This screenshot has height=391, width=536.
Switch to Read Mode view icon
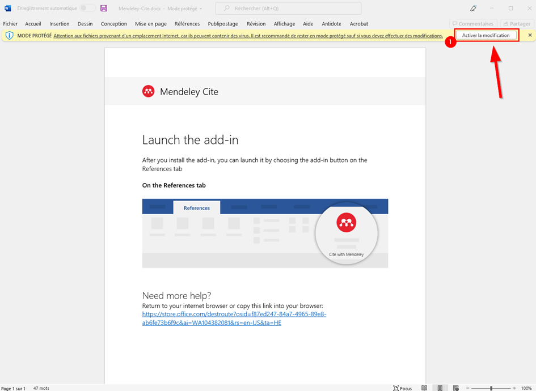(424, 388)
